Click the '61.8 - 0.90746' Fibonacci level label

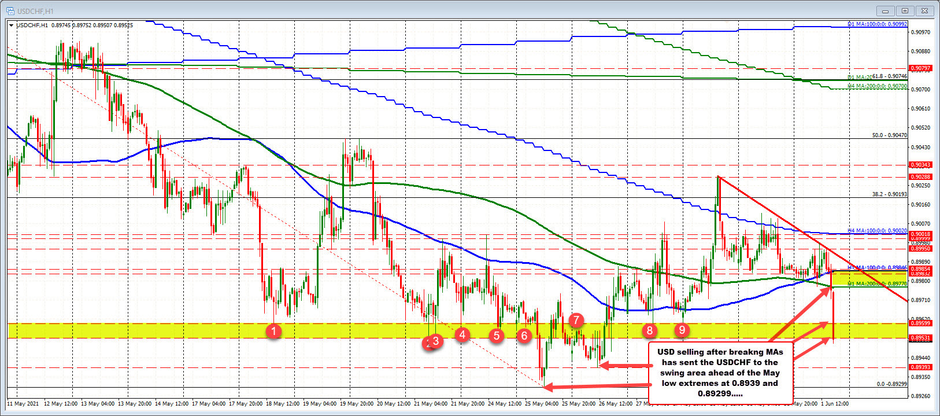point(890,76)
